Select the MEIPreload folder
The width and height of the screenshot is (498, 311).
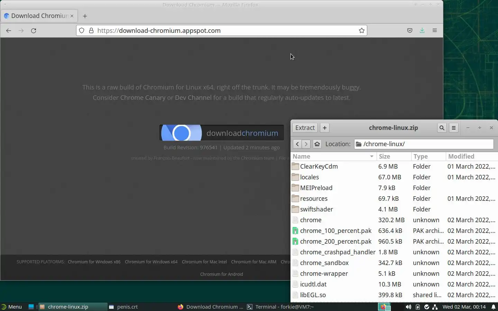[x=394, y=188]
